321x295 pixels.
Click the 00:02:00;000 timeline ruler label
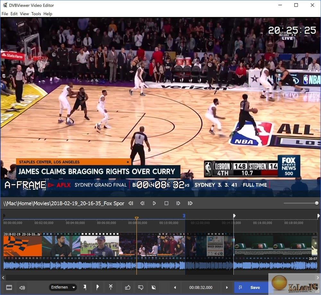click(44, 223)
